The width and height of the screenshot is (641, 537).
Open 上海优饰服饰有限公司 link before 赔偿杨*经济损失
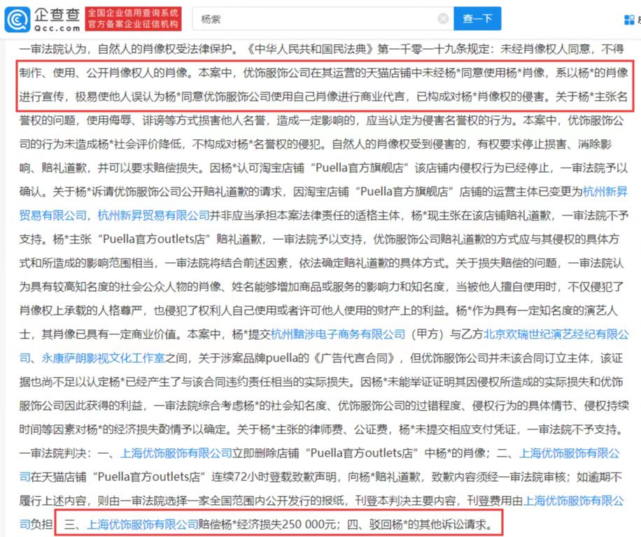(x=142, y=524)
